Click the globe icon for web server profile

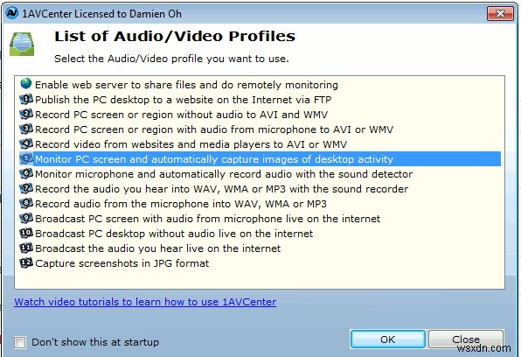[x=26, y=84]
